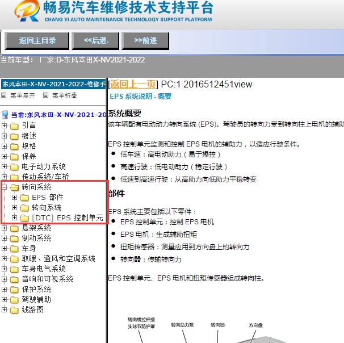Screen dimensions: 344x343
Task: Select the 制动系统 tree item label
Action: (x=36, y=238)
